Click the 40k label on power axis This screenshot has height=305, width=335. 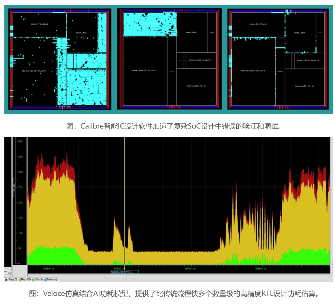coord(20,141)
